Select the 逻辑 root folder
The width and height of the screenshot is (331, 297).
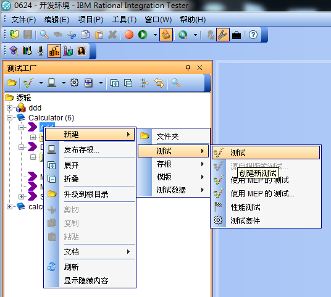coord(23,98)
